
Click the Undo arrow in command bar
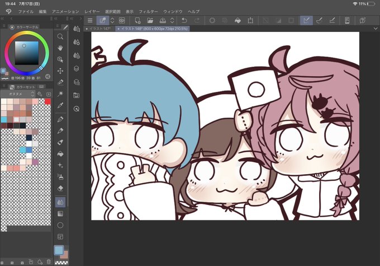184,20
